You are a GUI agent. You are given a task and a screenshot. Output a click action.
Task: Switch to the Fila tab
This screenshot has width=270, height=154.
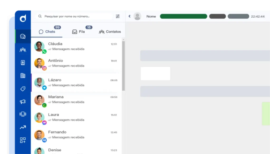tap(79, 32)
